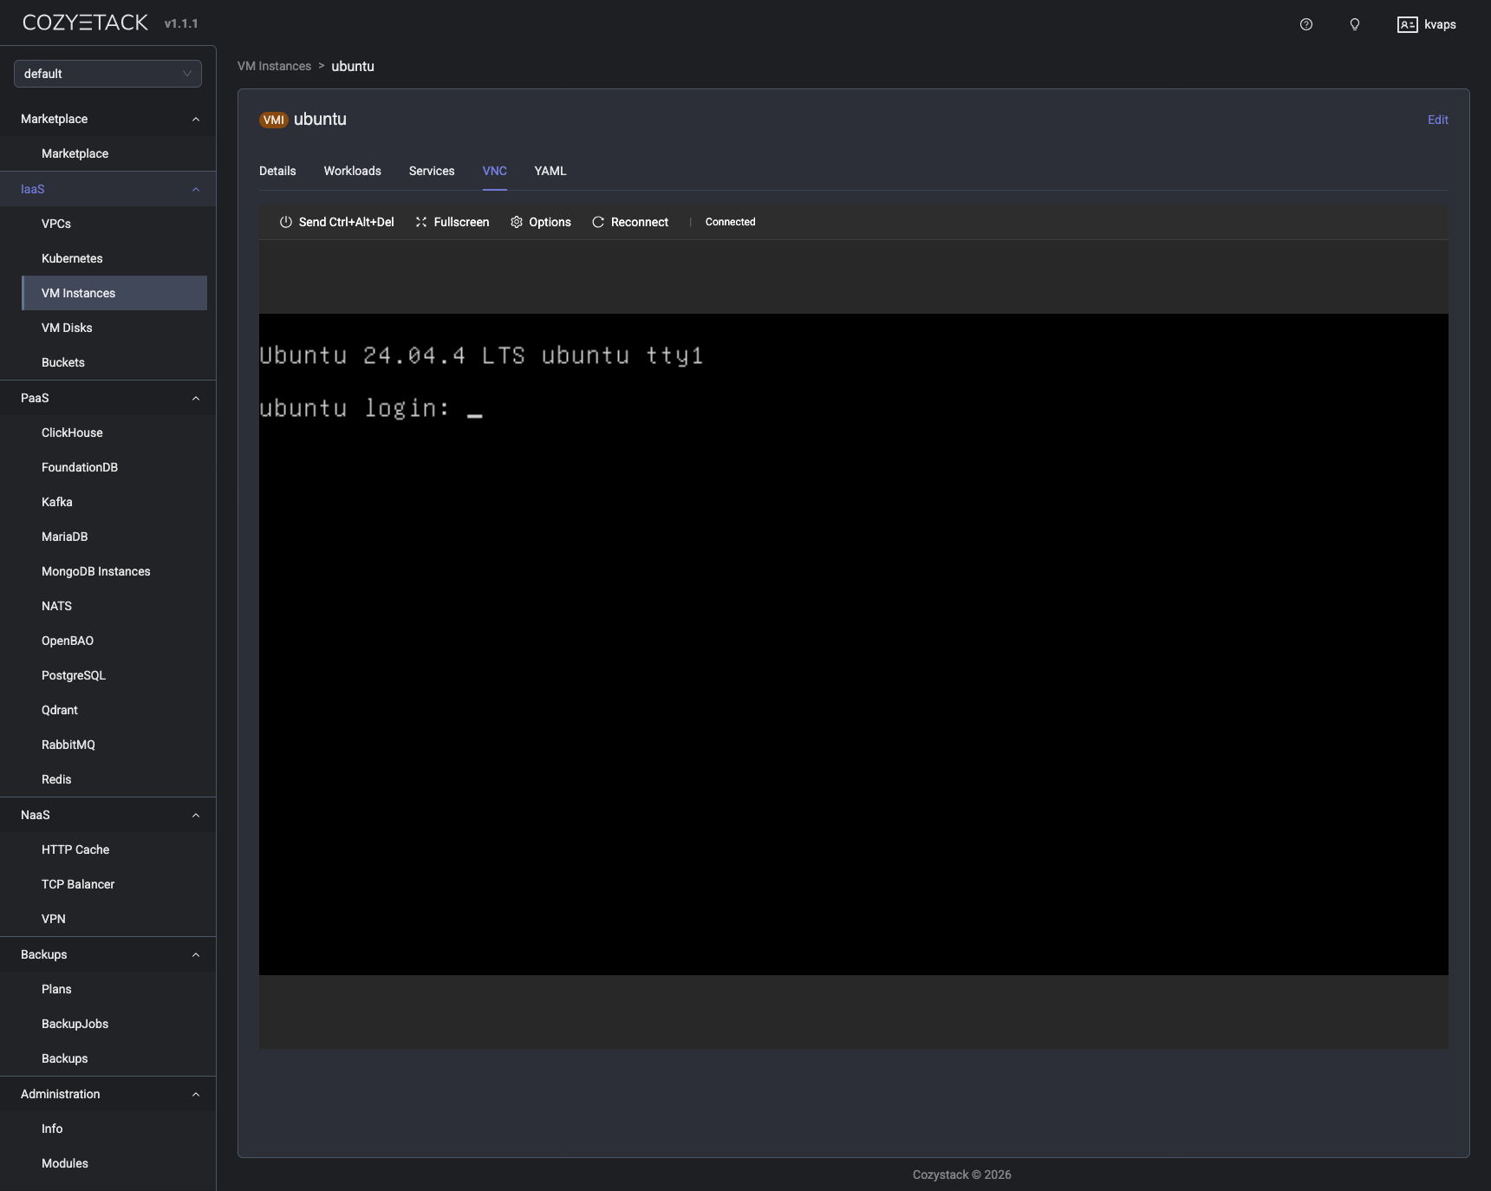Click the Edit link
The width and height of the screenshot is (1491, 1191).
[1437, 120]
